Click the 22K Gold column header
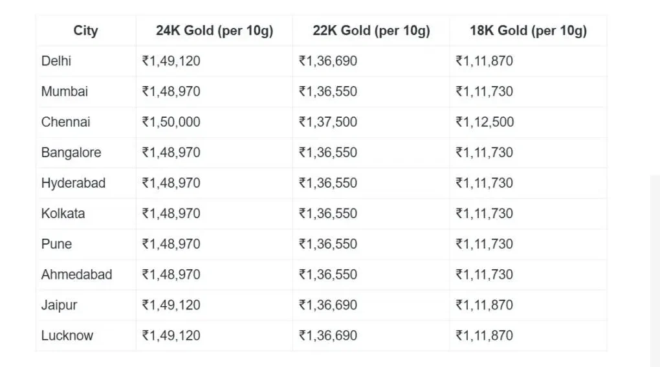 pos(371,31)
